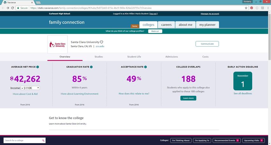This screenshot has height=145, width=271.
Task: Switch to the colleges tab
Action: (x=148, y=25)
